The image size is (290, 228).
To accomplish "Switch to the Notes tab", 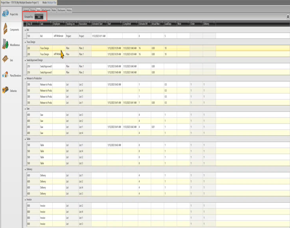I will 54,10.
